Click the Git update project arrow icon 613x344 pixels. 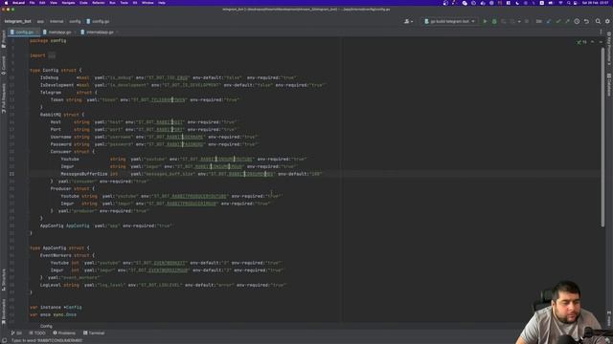pos(549,21)
